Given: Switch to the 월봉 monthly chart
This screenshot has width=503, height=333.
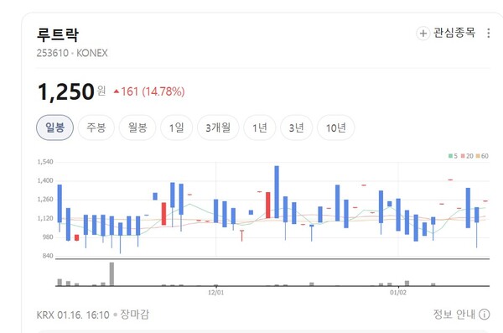Looking at the screenshot, I should (137, 127).
